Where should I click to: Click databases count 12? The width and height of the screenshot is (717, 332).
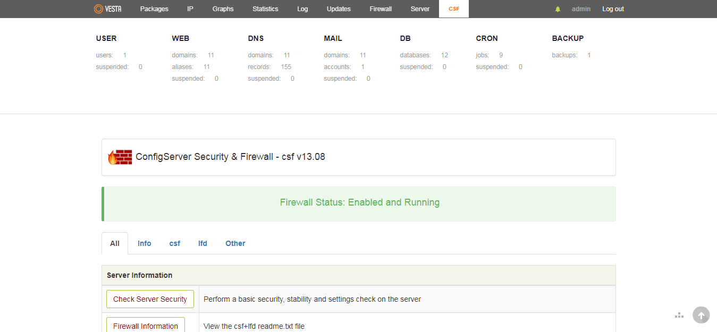pos(444,55)
